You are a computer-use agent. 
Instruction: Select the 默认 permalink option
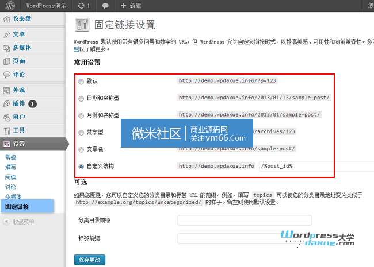pos(81,82)
